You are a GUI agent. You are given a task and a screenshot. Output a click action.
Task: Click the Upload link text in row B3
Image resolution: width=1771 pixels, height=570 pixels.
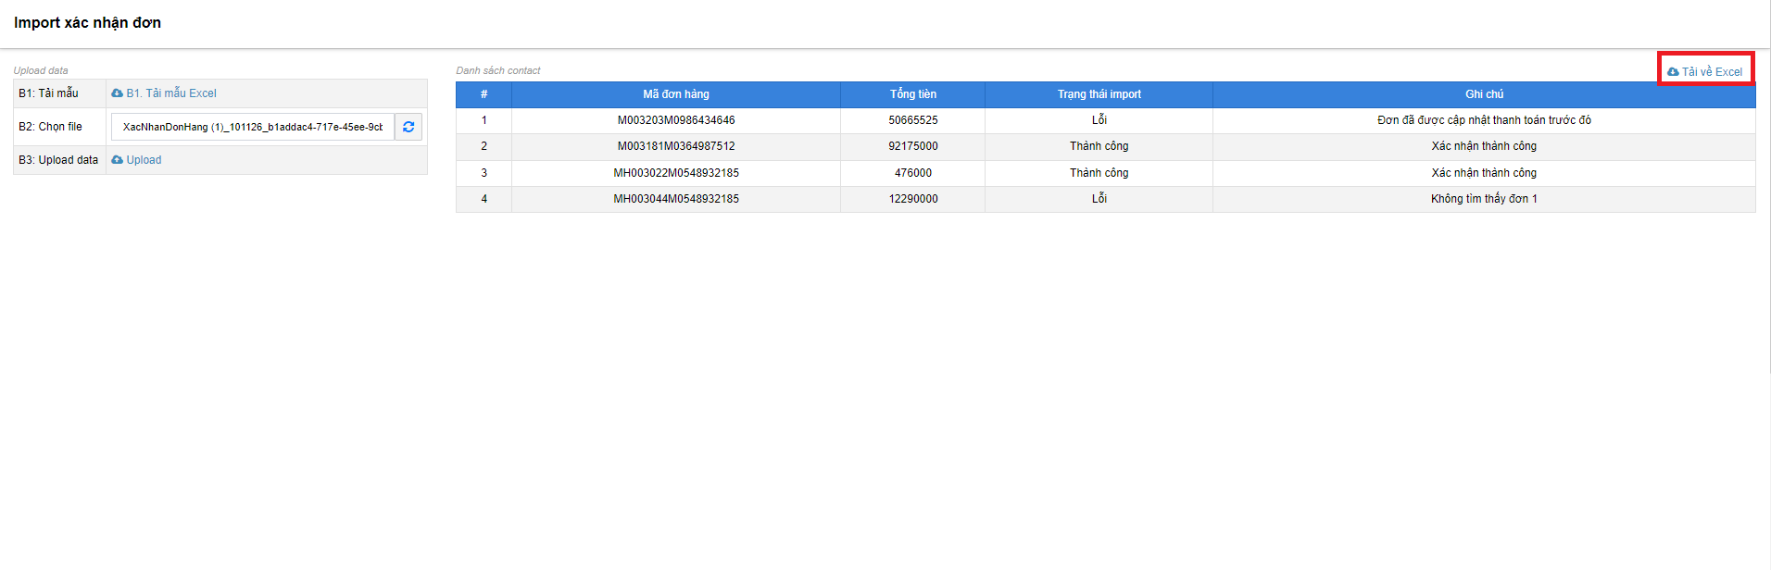pos(144,160)
